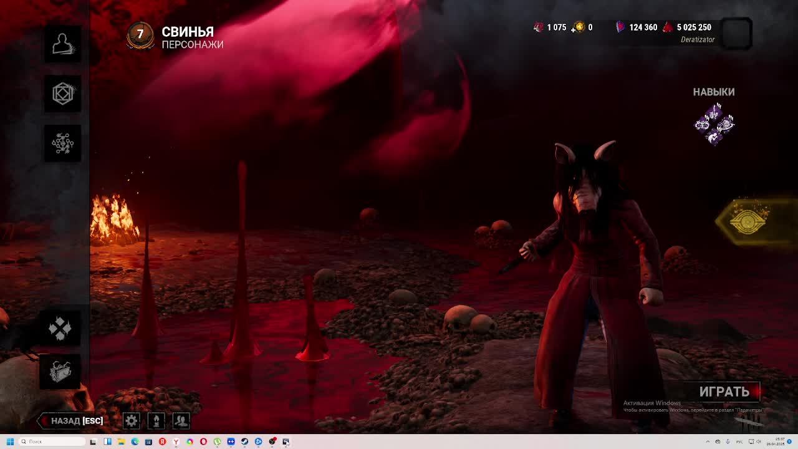
Task: Click the ПЕРСОНАЖИ subtitle label
Action: click(193, 45)
